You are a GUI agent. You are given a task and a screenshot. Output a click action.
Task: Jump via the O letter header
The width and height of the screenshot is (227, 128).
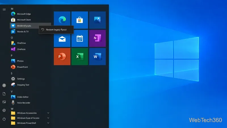(12, 38)
